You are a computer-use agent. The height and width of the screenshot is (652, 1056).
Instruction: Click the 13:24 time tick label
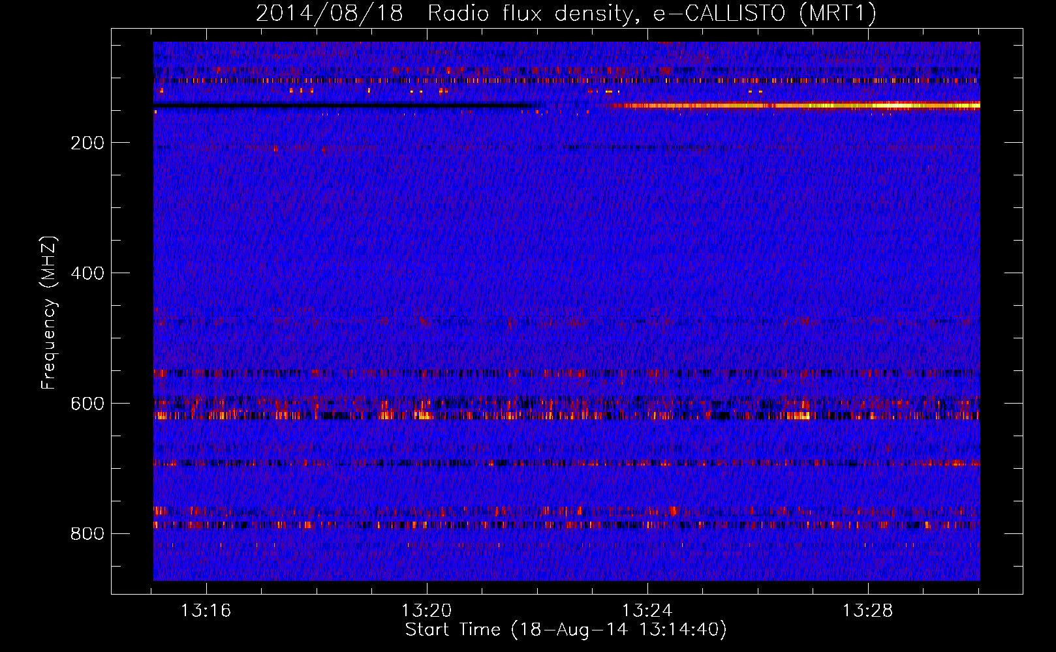pos(647,610)
